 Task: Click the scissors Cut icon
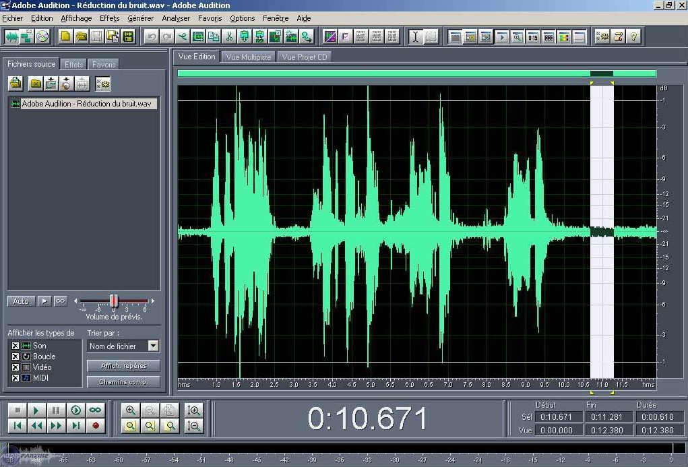229,36
